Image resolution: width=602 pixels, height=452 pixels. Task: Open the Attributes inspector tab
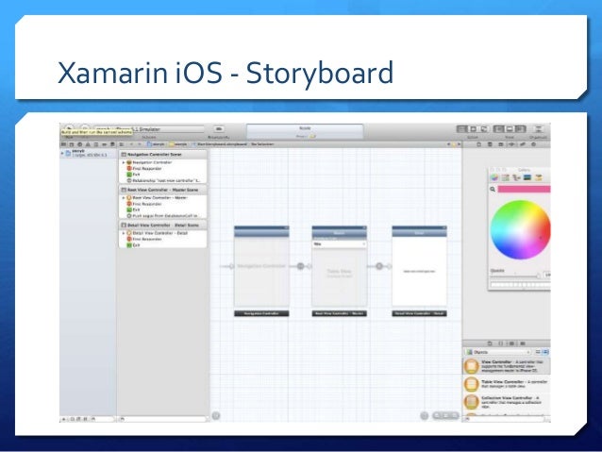coord(511,144)
